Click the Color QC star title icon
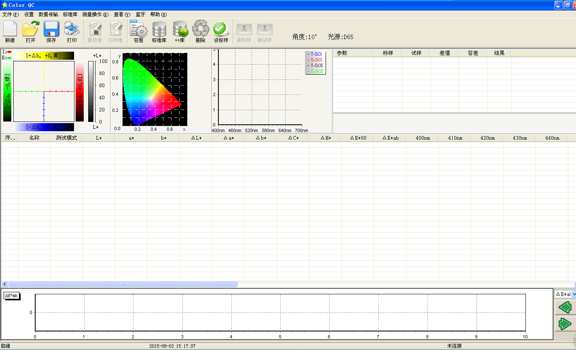Screen dimensions: 576x350 coord(4,5)
